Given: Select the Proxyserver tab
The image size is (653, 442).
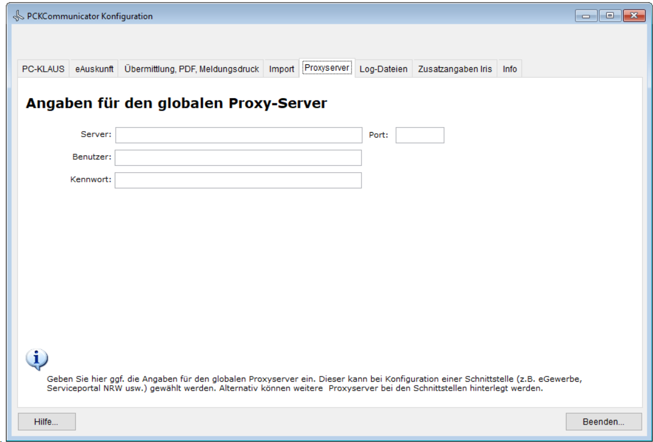Looking at the screenshot, I should point(327,68).
